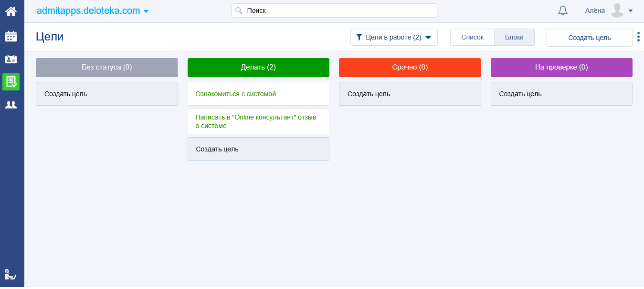This screenshot has width=644, height=289.
Task: Switch to the 'Список' view
Action: [x=472, y=37]
